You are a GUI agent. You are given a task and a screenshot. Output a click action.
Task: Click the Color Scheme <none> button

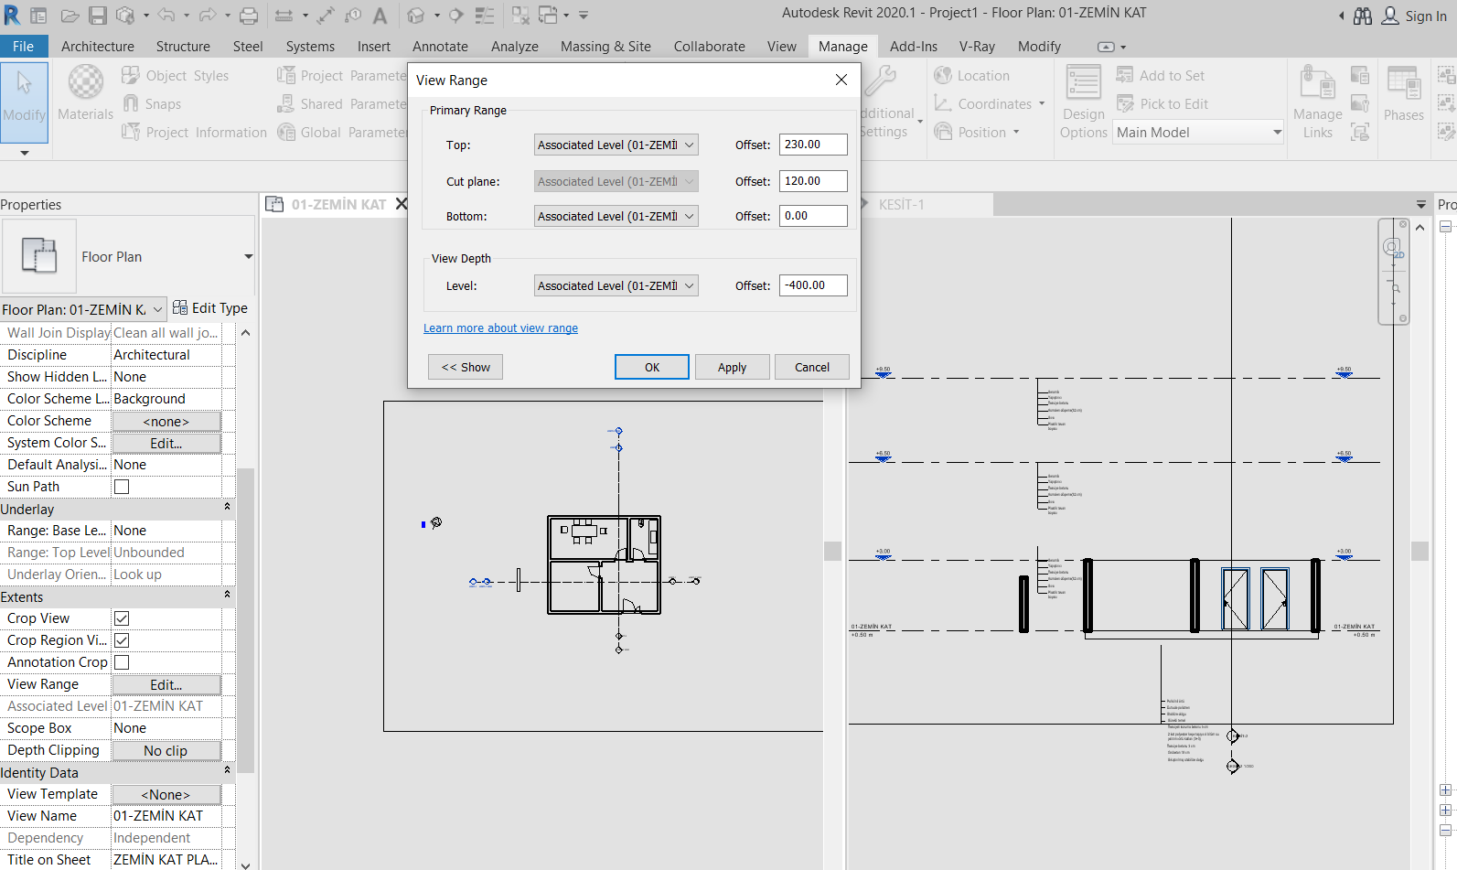[x=166, y=421]
